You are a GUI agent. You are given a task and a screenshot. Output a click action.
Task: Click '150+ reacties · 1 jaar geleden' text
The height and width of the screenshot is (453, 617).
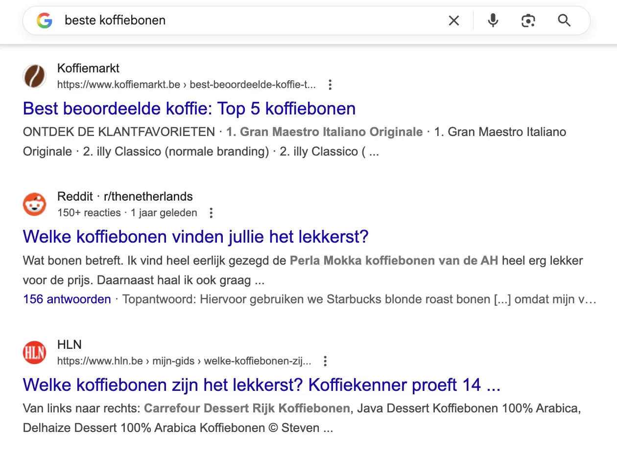127,213
